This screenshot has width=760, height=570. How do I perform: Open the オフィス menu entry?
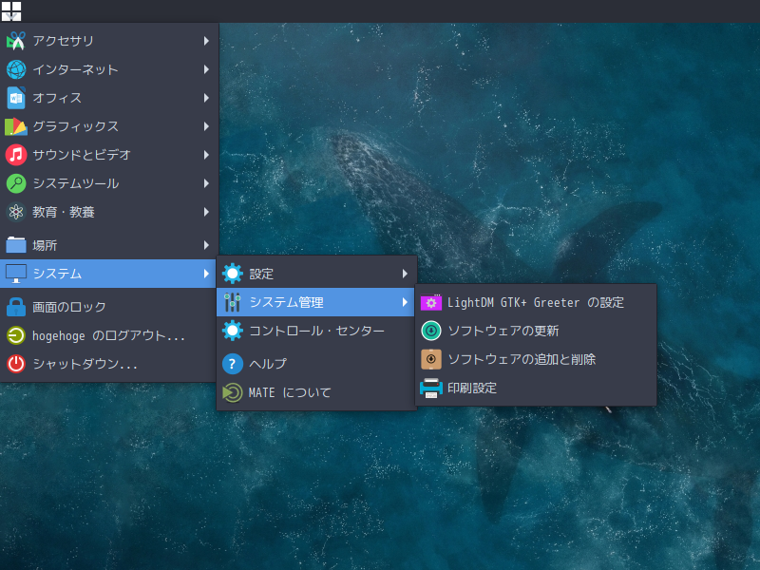[x=109, y=98]
